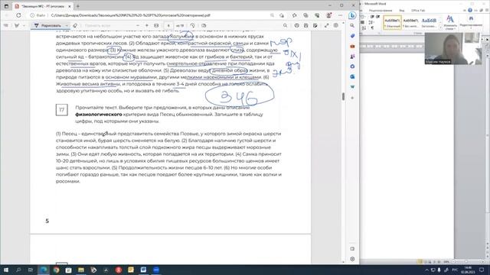Open Изменить стили dropdown in Word

point(450,23)
